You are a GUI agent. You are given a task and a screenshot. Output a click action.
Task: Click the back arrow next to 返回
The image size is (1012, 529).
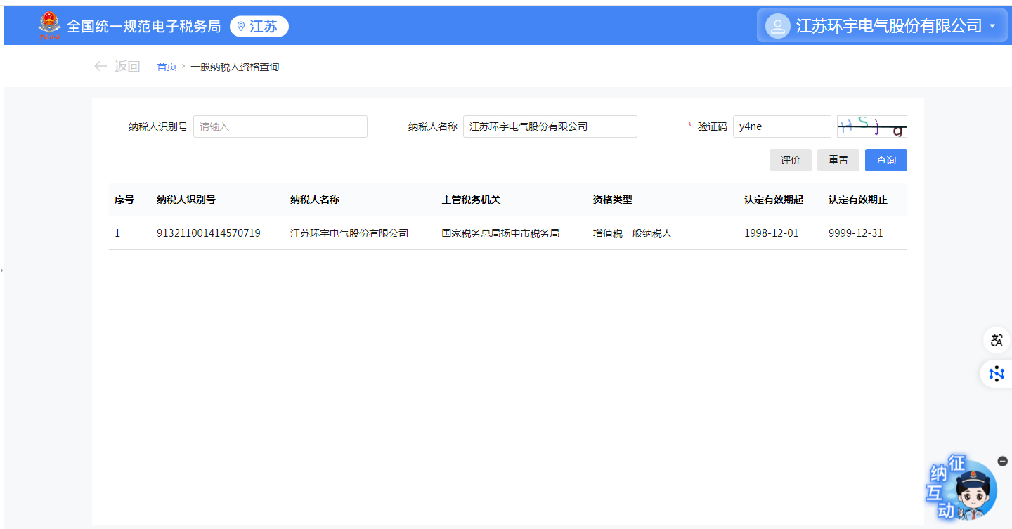[x=100, y=65]
